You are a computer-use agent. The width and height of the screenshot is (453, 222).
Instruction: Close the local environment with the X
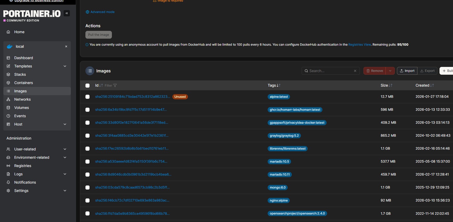(x=66, y=46)
